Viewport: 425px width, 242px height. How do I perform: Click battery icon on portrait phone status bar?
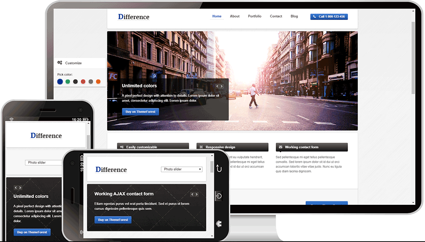85,119
